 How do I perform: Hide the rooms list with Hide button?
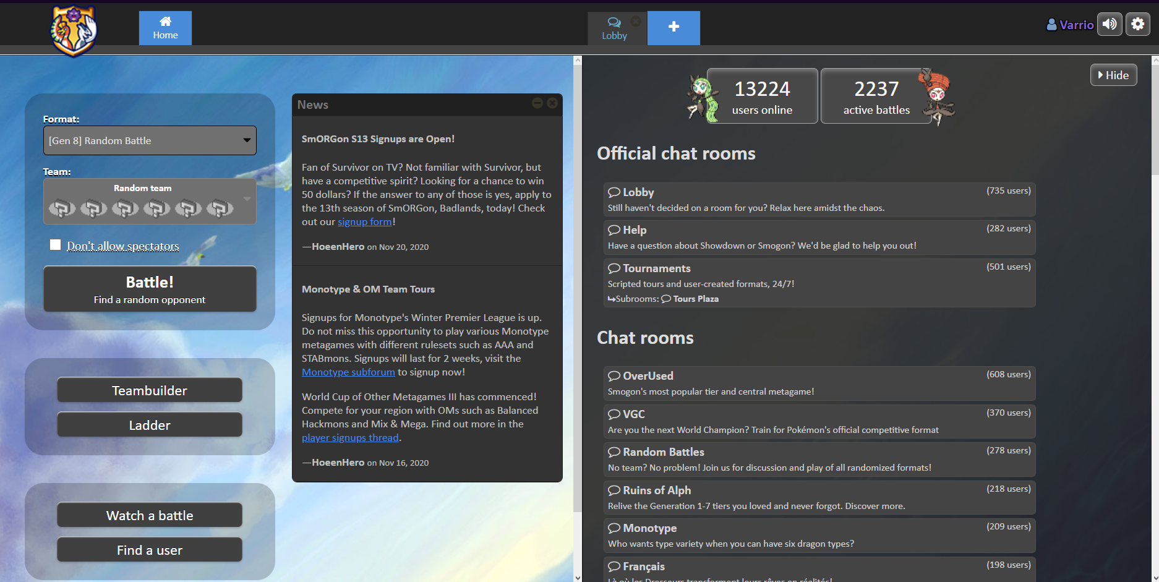coord(1113,75)
